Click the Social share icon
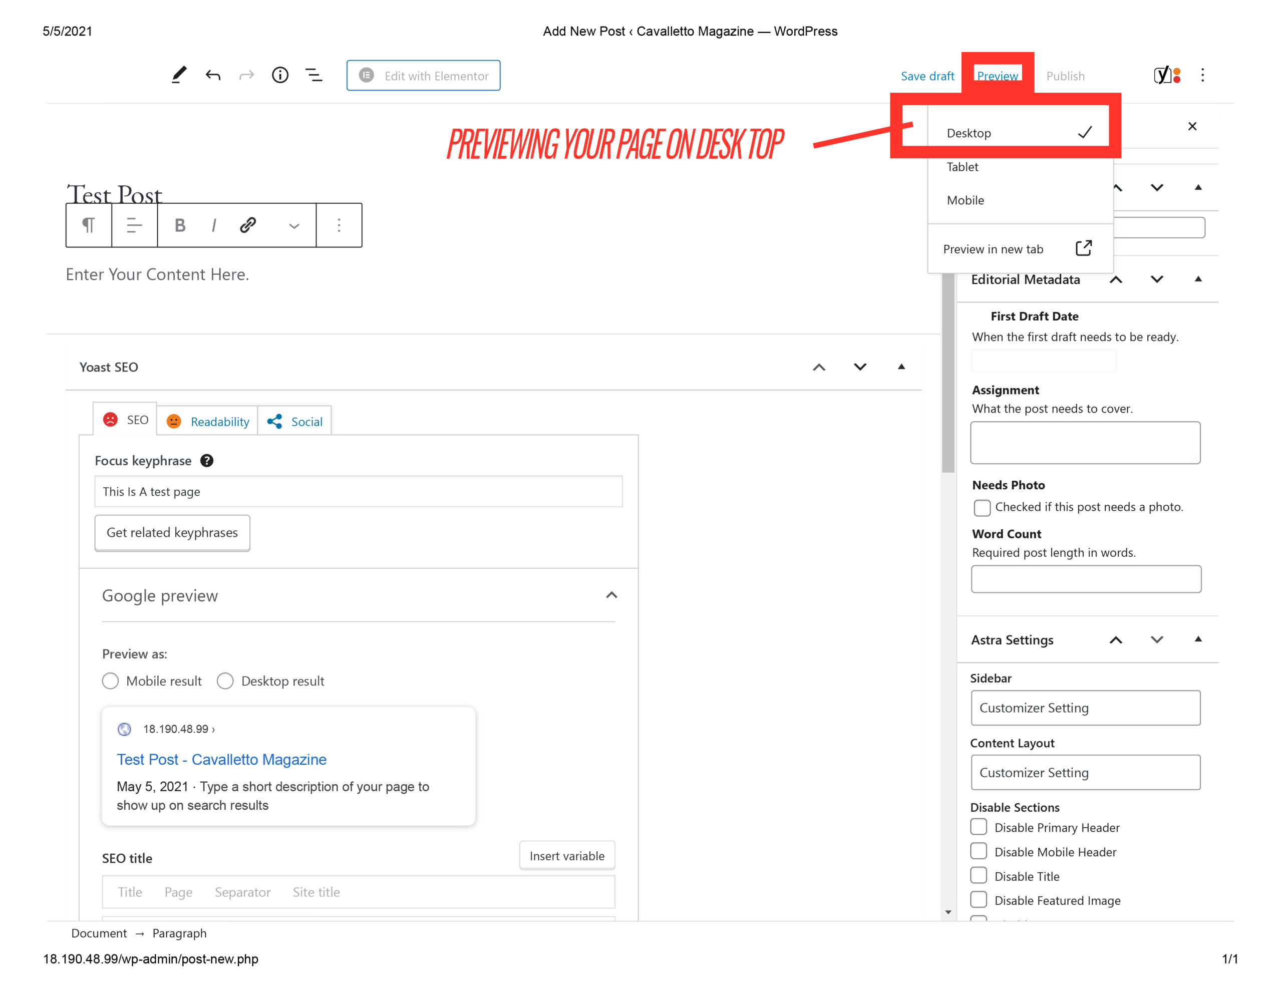 [x=275, y=421]
